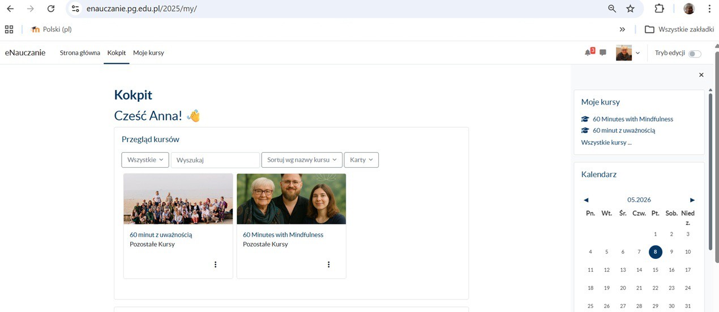Select day 4 in the calendar
The width and height of the screenshot is (719, 312).
[590, 252]
